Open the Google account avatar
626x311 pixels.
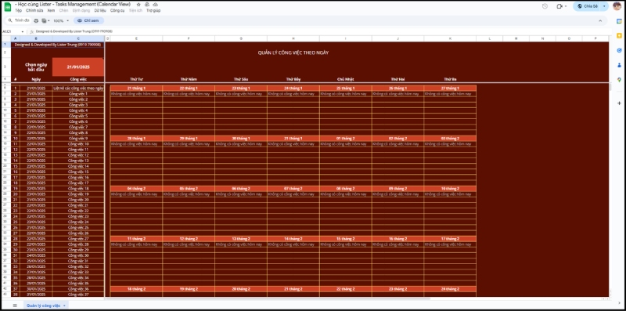click(617, 6)
